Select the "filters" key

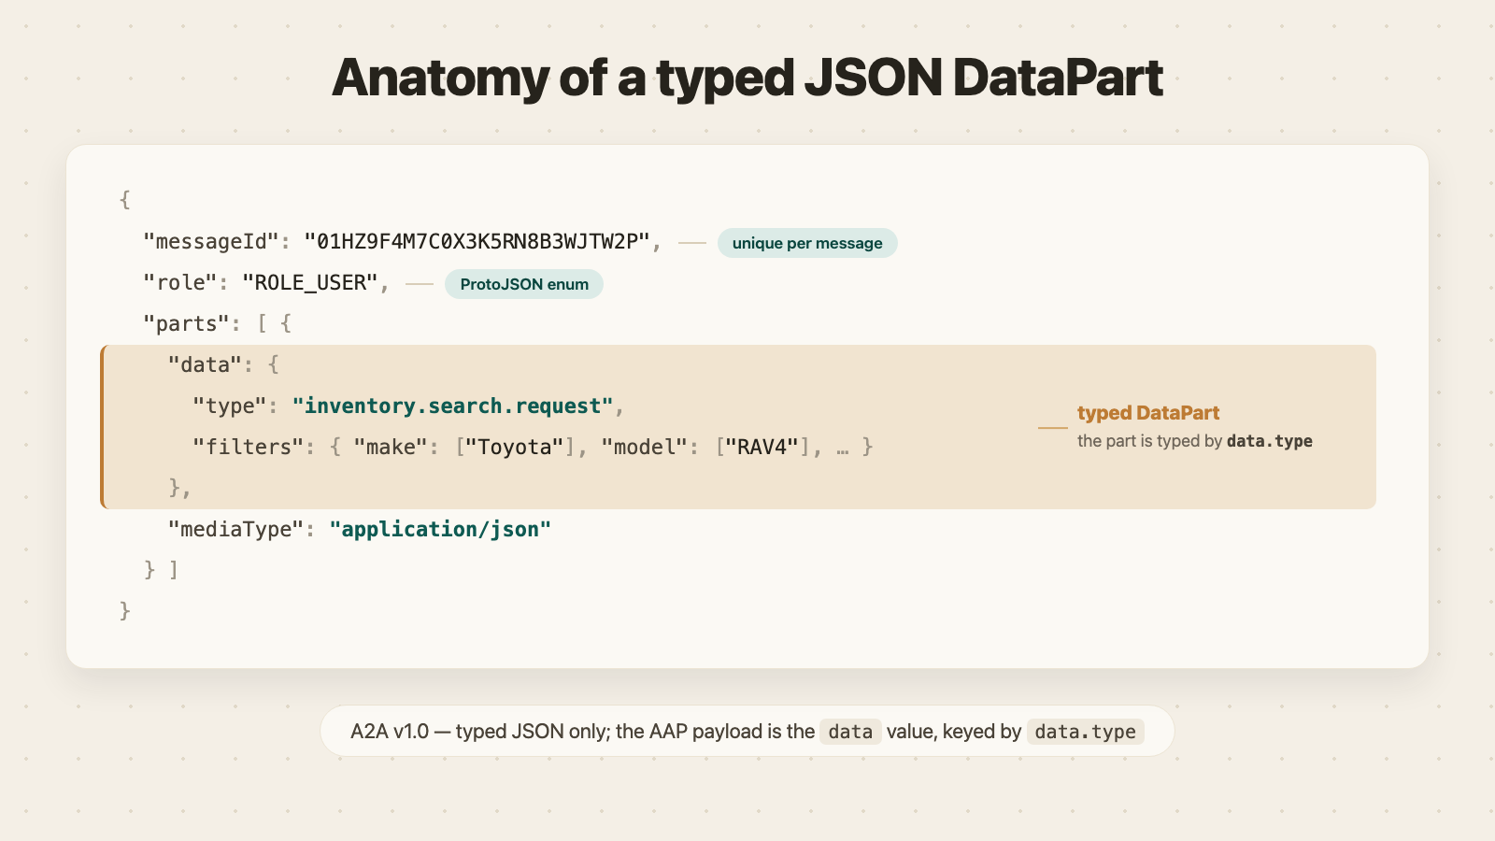tap(249, 448)
